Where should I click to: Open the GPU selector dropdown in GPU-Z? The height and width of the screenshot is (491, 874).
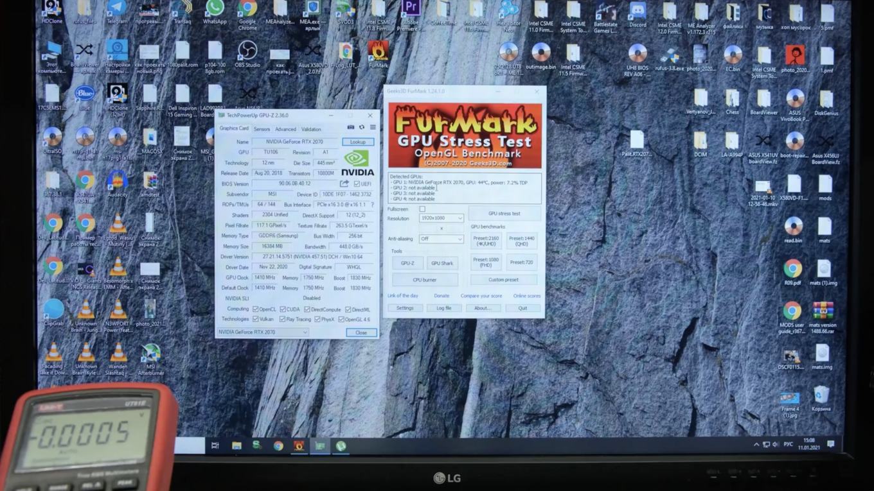point(263,332)
